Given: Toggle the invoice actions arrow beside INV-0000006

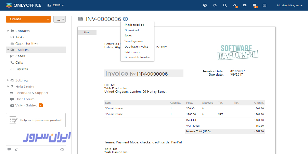Looking at the screenshot, I should (x=126, y=19).
